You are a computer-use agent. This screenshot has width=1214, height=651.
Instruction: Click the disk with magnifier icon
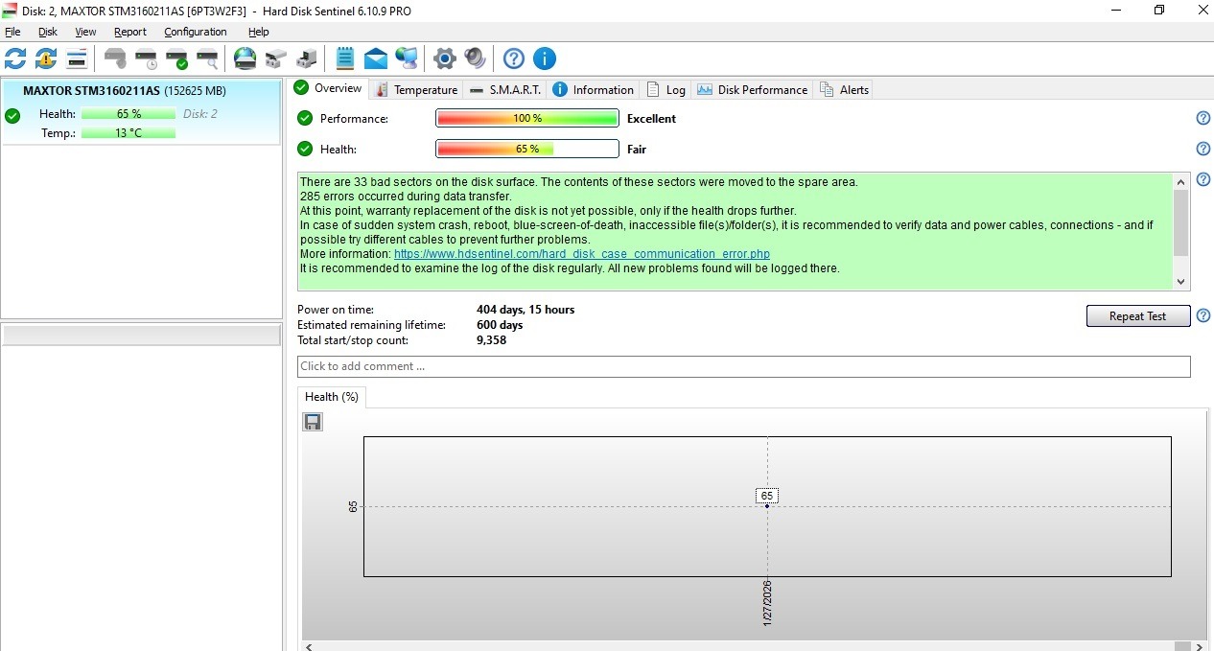click(x=207, y=58)
